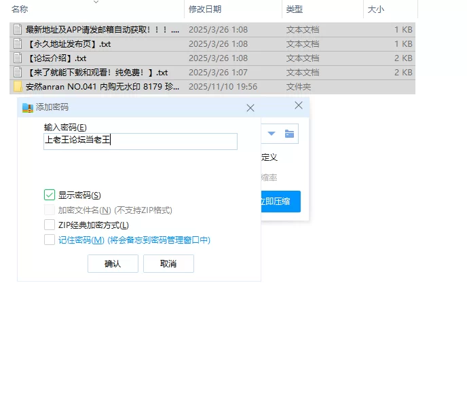This screenshot has height=416, width=467.
Task: Click the file icon for 【来了就能下载和观看!纯免费!】.txt
Action: coord(18,73)
